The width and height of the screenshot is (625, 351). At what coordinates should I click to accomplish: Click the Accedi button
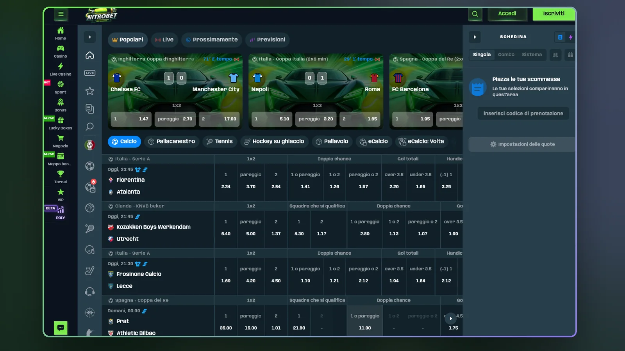tap(507, 14)
